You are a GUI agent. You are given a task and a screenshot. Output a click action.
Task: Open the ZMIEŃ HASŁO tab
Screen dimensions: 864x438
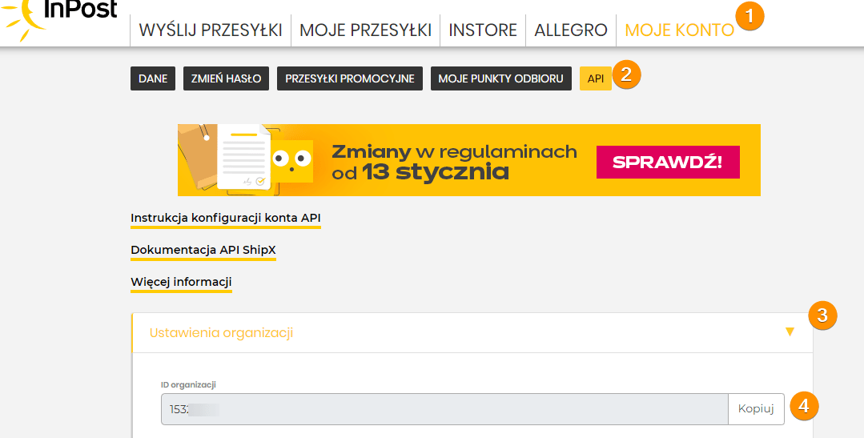coord(226,78)
